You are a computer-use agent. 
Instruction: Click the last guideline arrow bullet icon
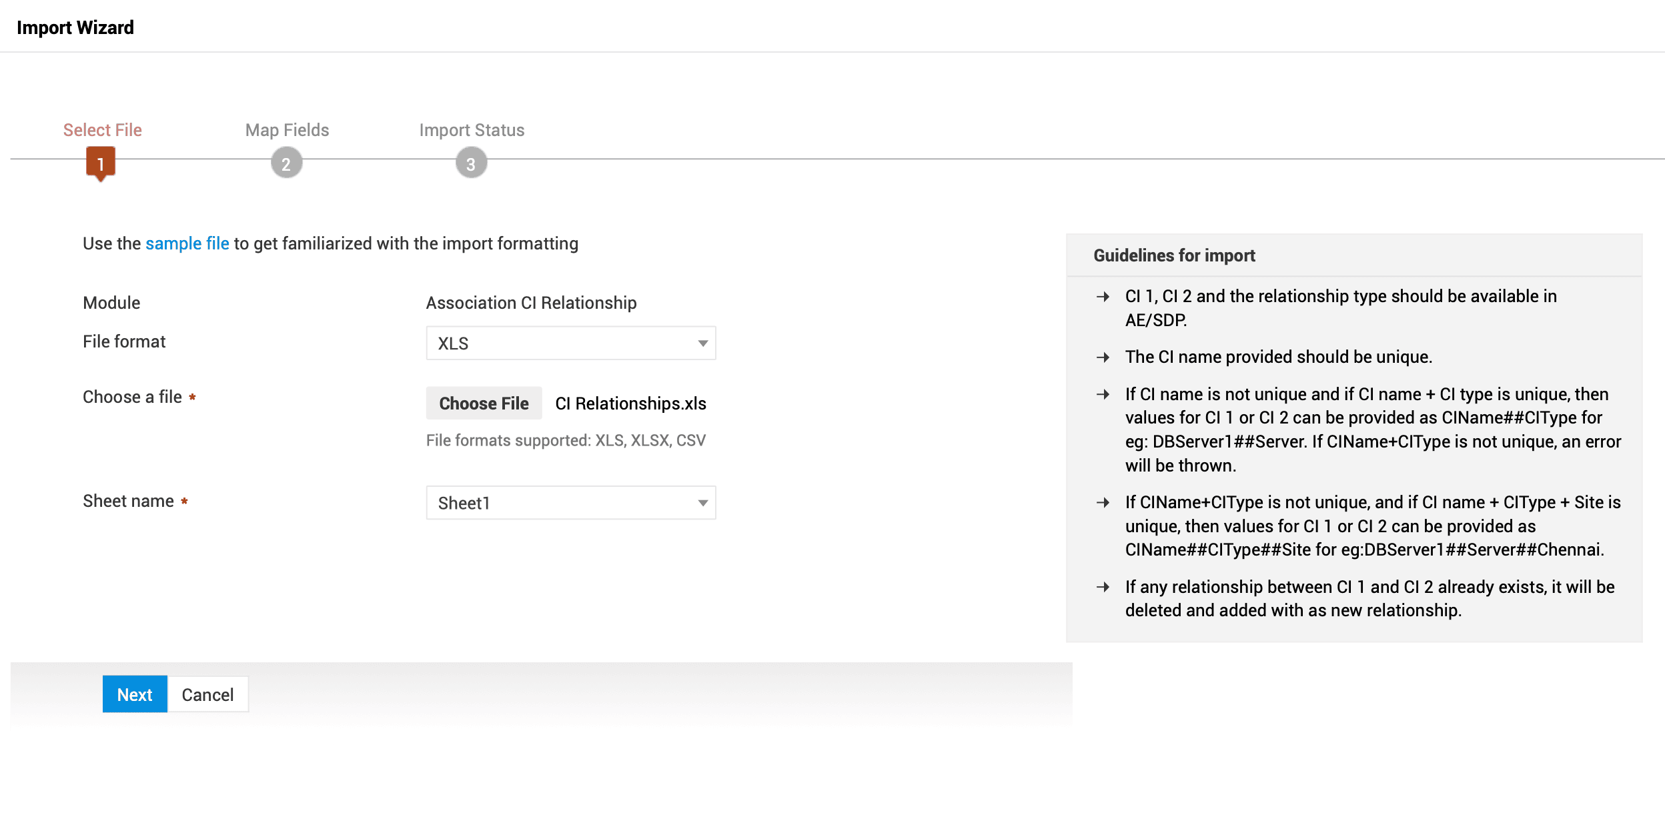(1103, 588)
